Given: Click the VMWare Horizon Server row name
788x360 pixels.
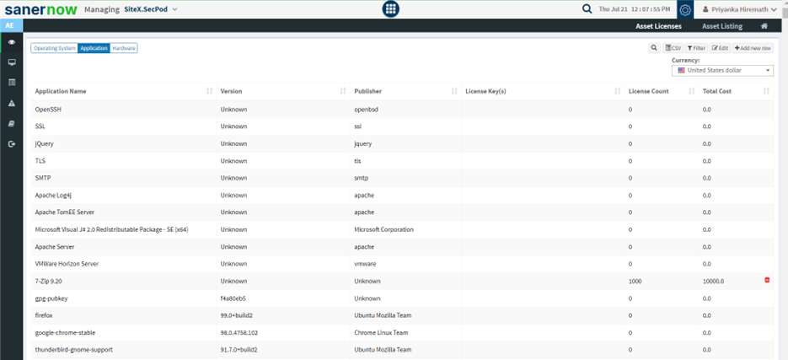Looking at the screenshot, I should click(x=67, y=264).
